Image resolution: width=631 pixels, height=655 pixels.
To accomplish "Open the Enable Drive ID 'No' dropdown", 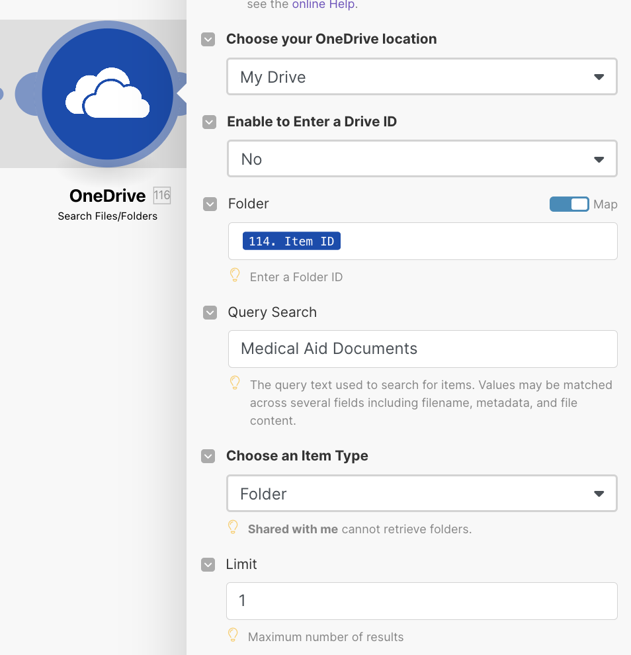I will pos(422,159).
